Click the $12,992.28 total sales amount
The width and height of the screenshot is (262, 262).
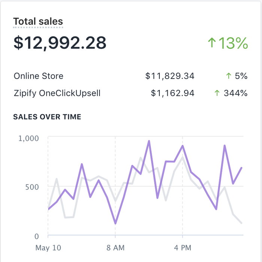click(x=60, y=42)
